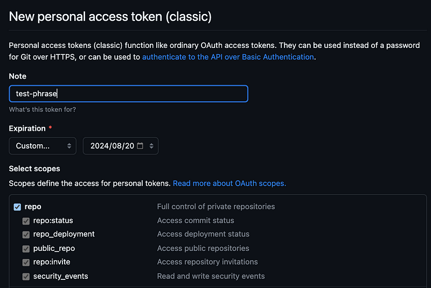Open the Custom expiration dropdown
Screen dimensions: 431x288
(x=43, y=146)
